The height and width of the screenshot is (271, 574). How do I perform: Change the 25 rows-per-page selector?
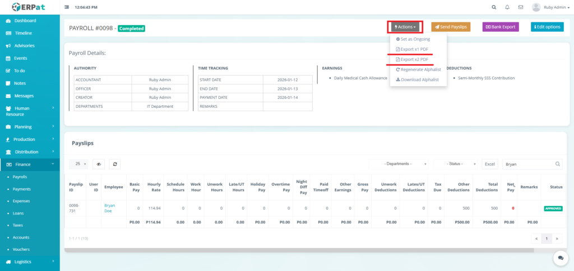point(78,164)
